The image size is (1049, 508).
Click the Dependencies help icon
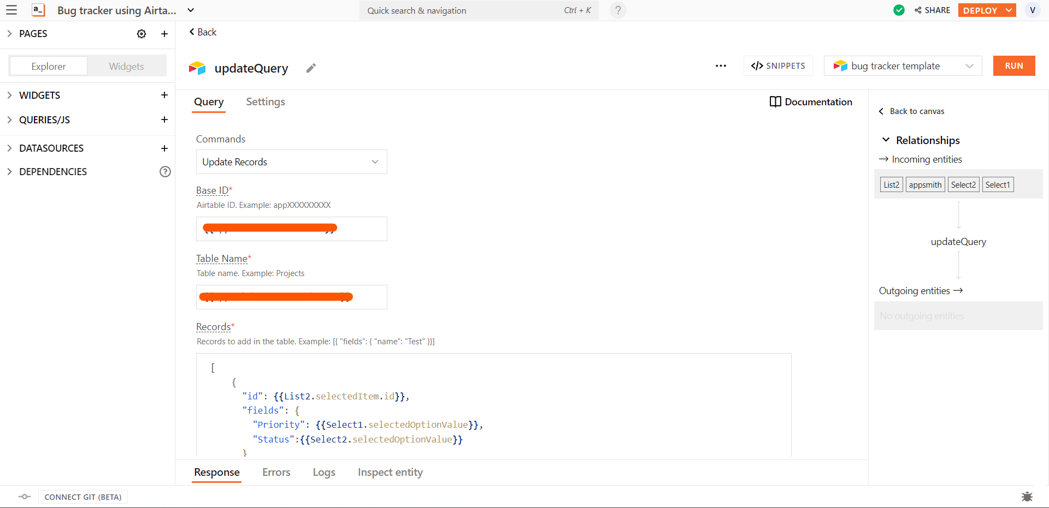(165, 172)
